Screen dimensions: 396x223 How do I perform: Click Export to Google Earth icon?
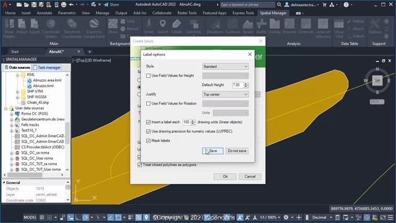pos(93,28)
